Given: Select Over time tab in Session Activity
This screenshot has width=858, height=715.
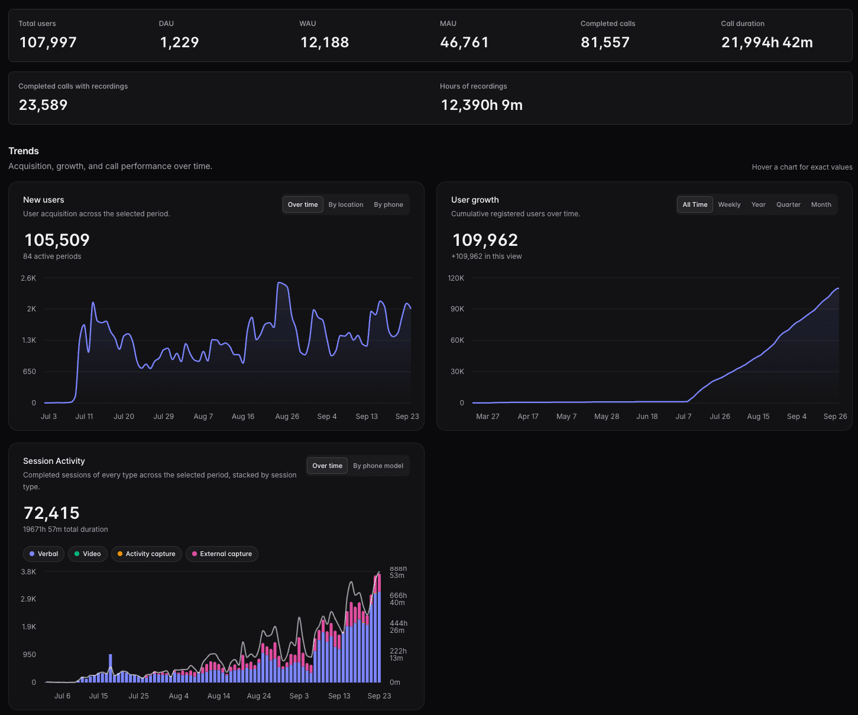Looking at the screenshot, I should pyautogui.click(x=327, y=466).
